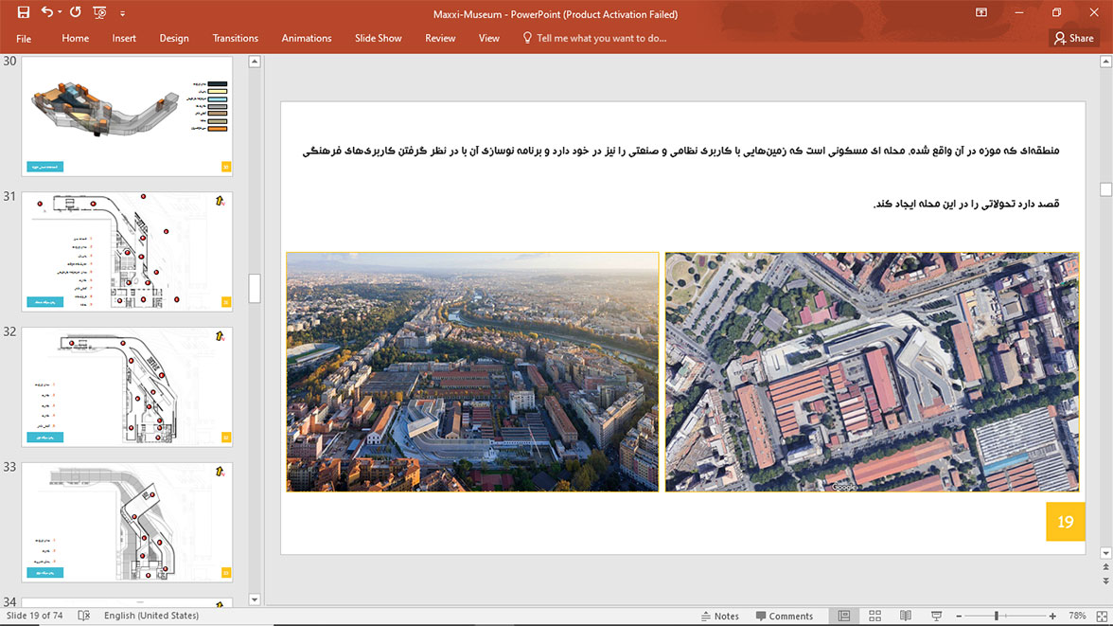This screenshot has width=1113, height=626.
Task: Go to the Transitions tab
Action: 235,39
